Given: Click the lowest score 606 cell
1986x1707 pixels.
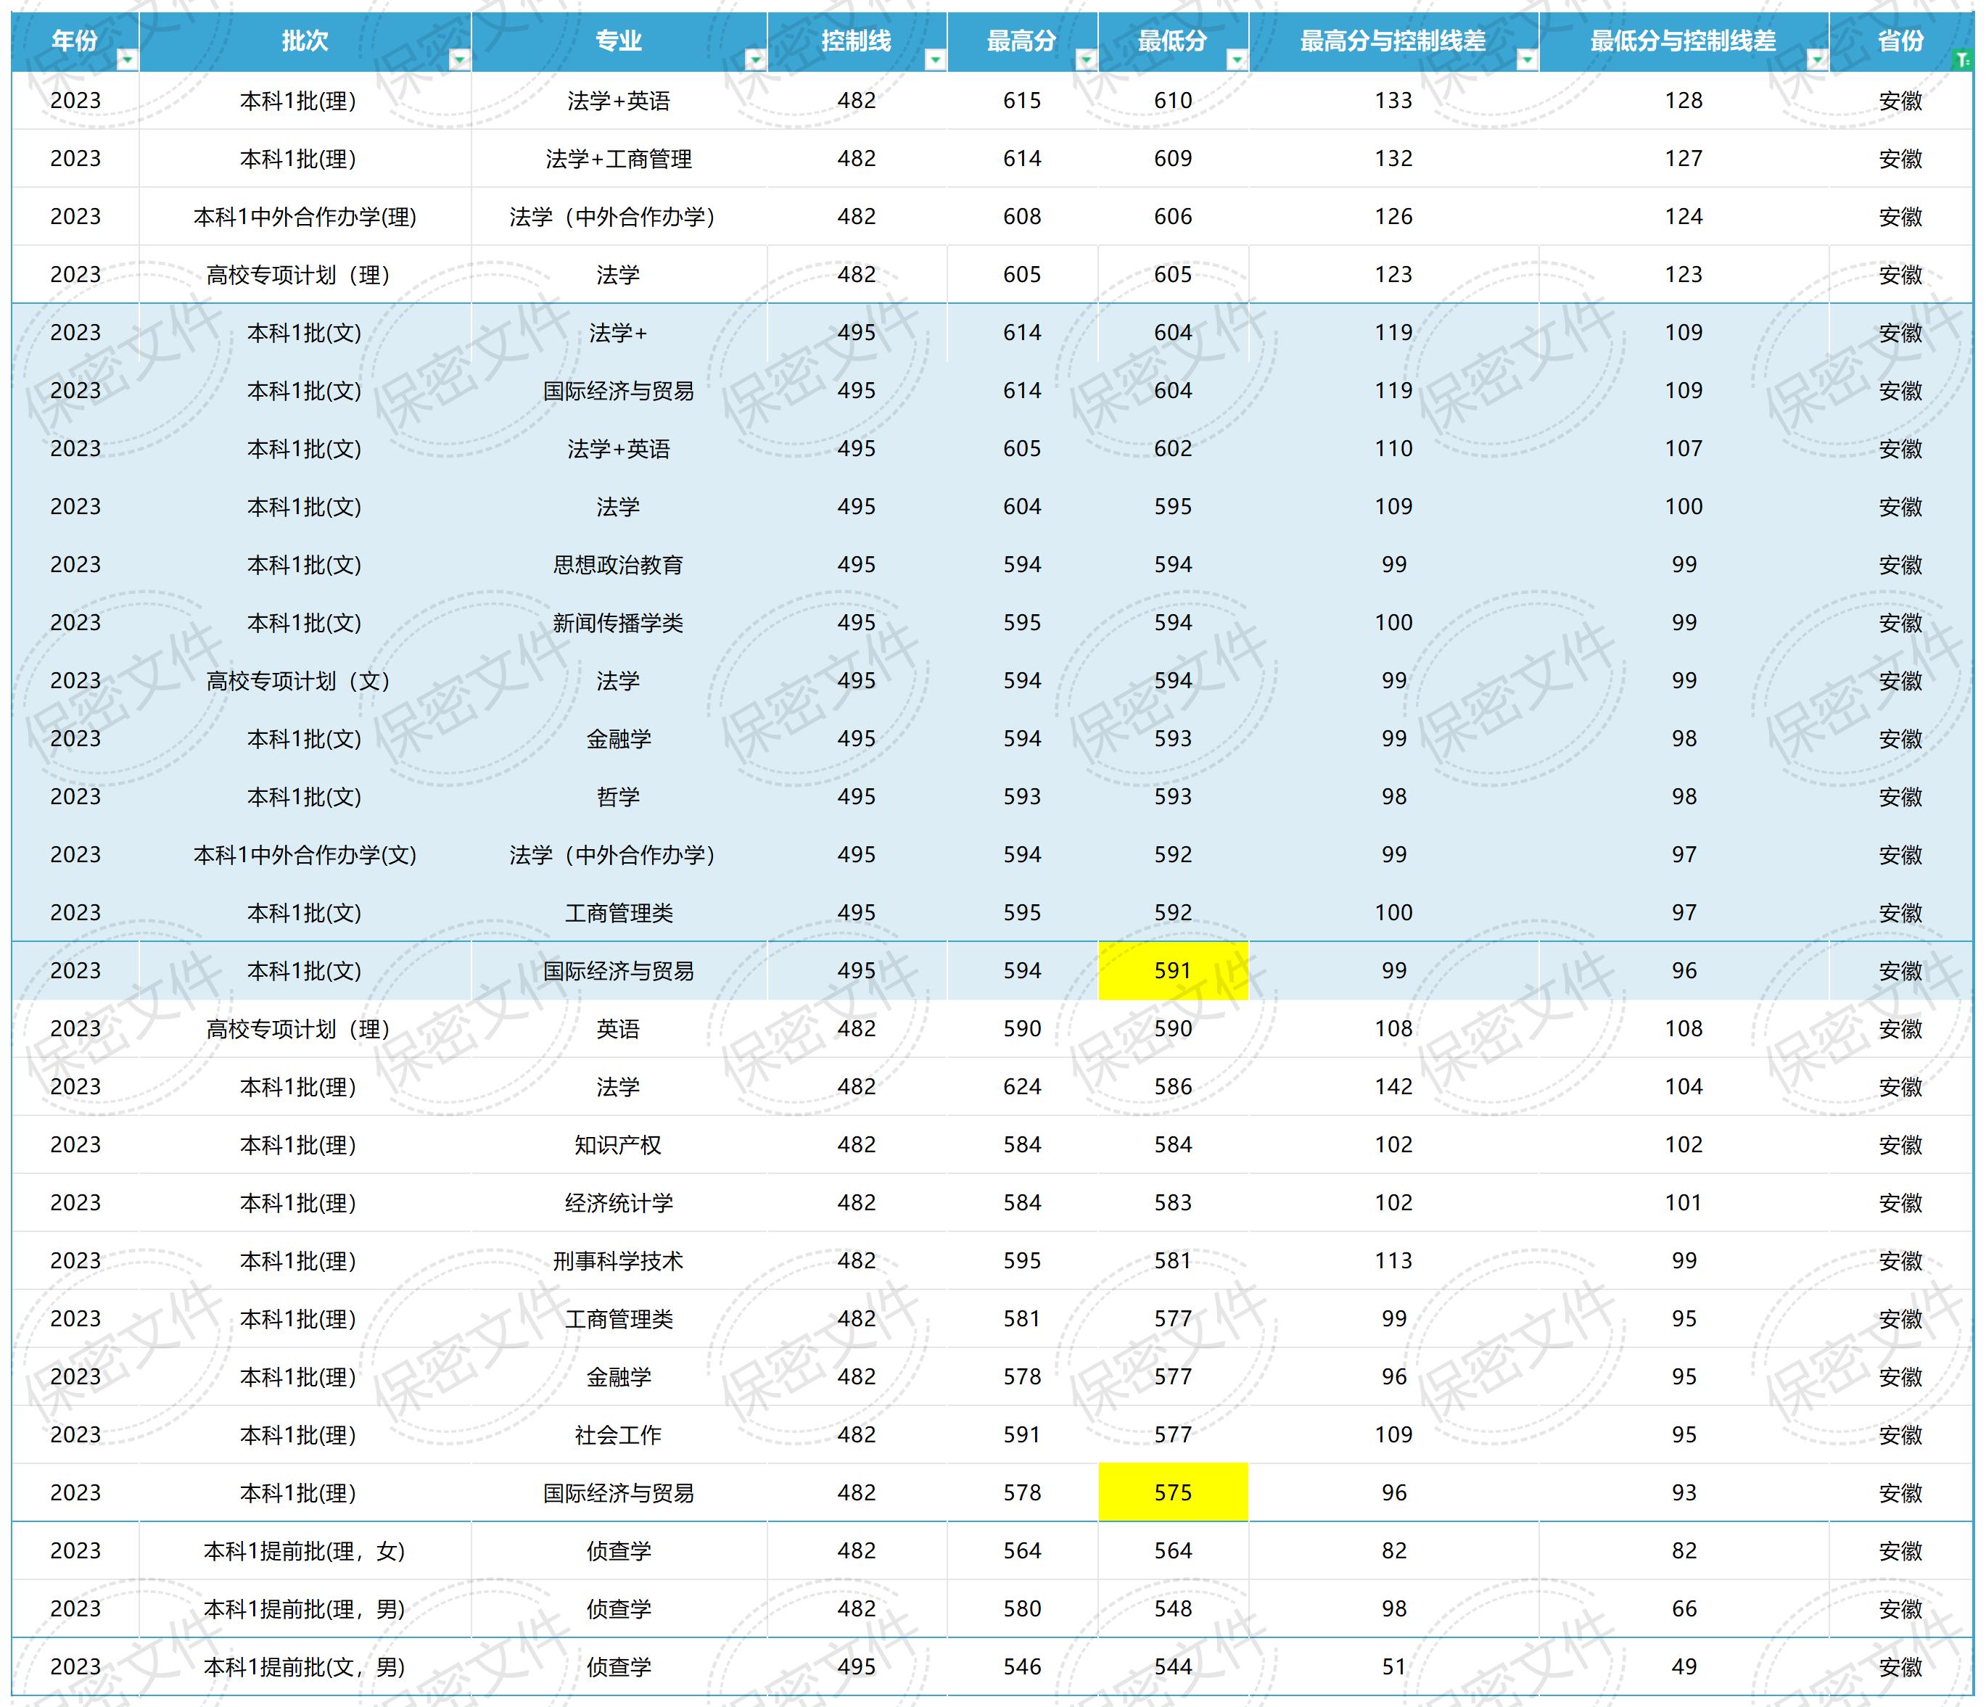Looking at the screenshot, I should tap(1173, 217).
